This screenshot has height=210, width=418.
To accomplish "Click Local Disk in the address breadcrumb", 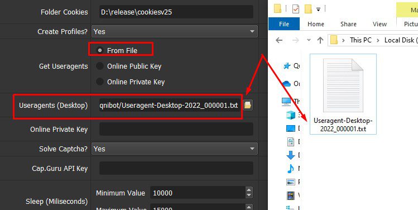I will pos(401,40).
